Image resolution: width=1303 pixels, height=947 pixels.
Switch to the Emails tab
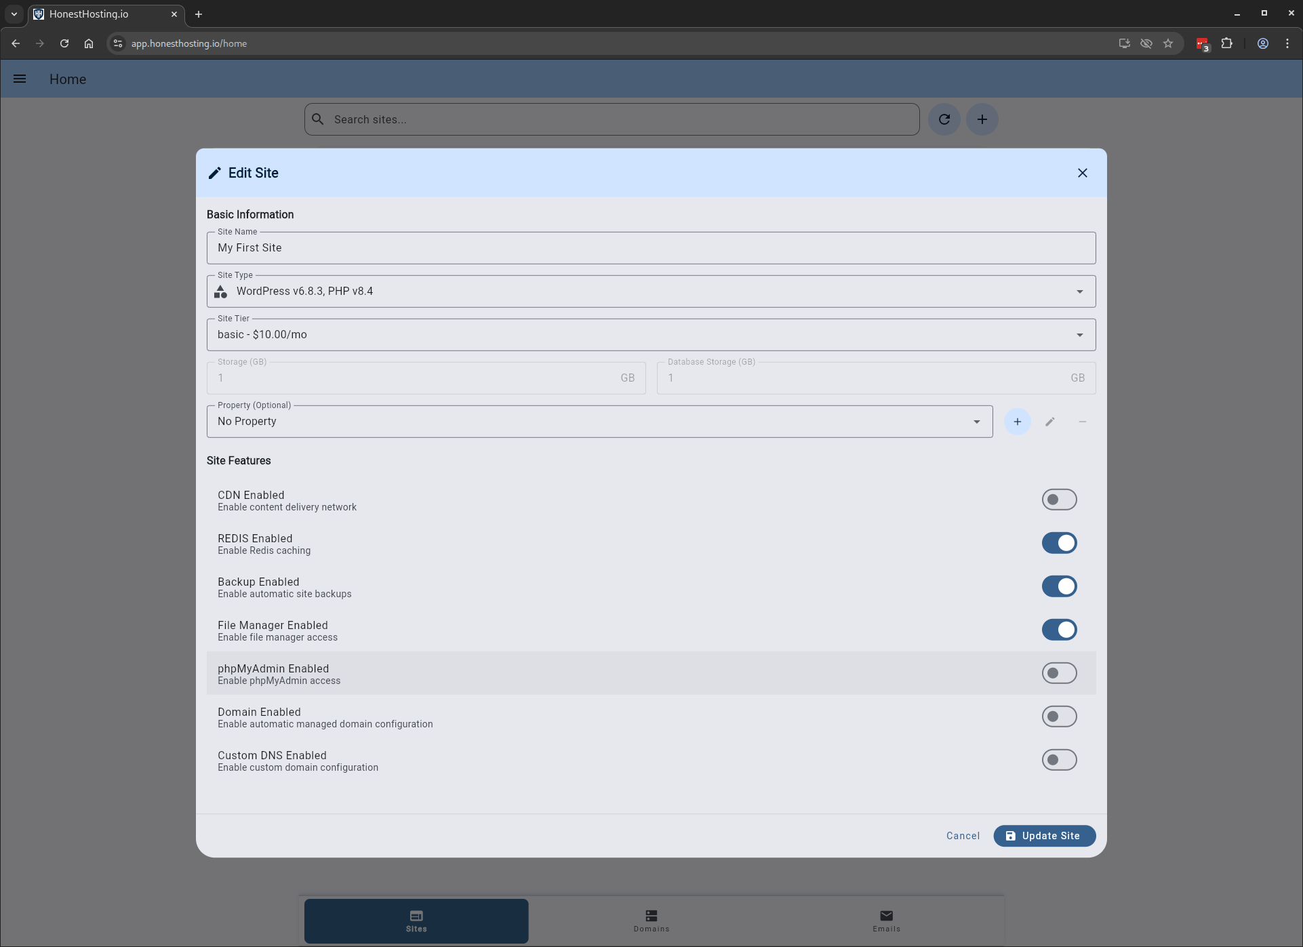tap(886, 921)
